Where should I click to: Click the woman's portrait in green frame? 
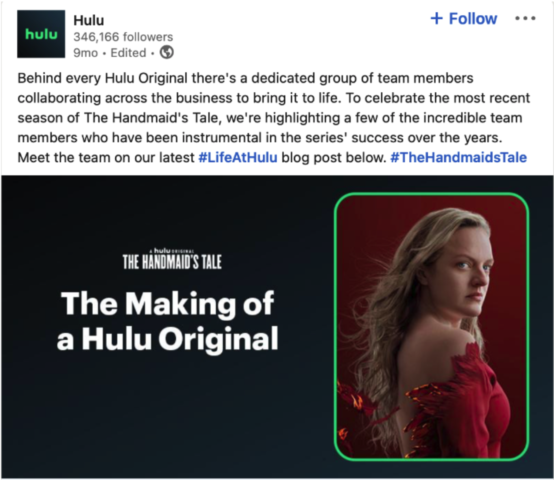pyautogui.click(x=431, y=326)
